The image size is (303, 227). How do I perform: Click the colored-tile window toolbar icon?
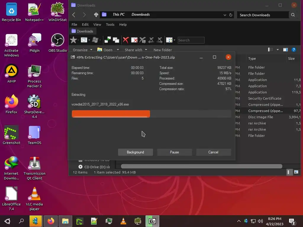tap(169, 40)
